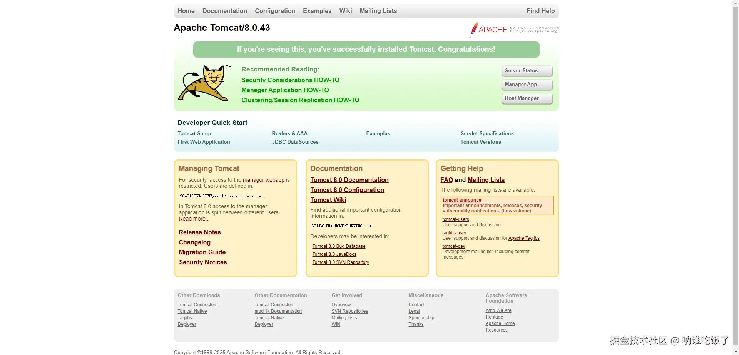Image resolution: width=739 pixels, height=355 pixels.
Task: Open Deployer under Other Downloads
Action: point(187,324)
